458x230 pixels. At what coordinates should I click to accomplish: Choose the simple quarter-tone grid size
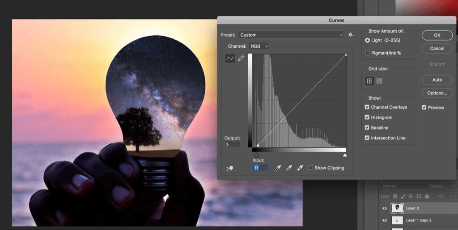369,81
